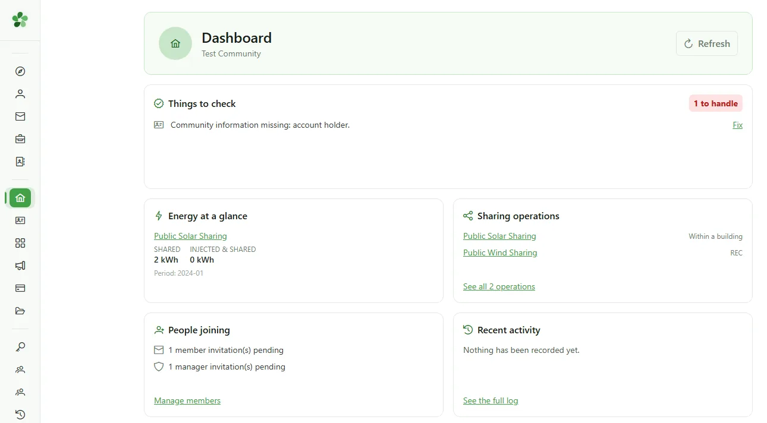Click the Manage members link

(187, 400)
